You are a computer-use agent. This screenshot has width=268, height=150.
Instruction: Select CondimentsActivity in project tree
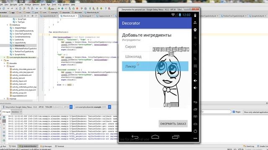22,37
